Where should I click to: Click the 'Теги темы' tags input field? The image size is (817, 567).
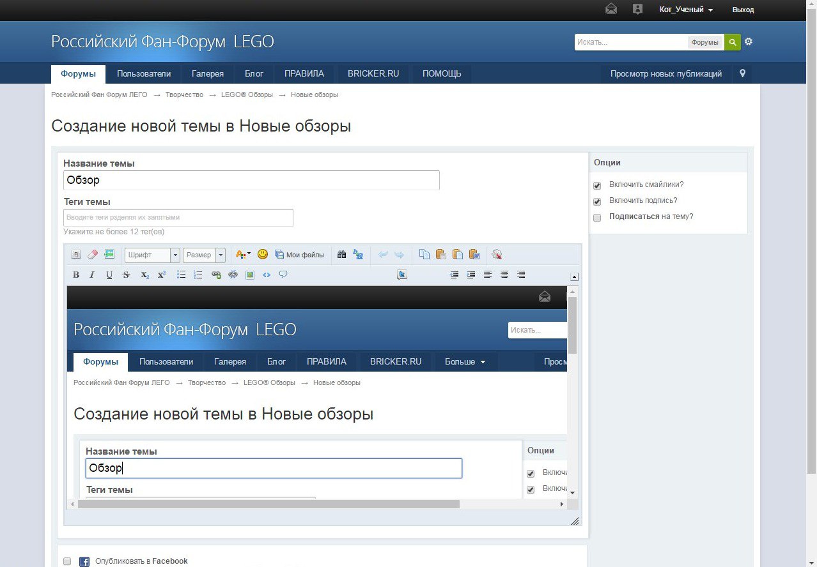point(178,217)
